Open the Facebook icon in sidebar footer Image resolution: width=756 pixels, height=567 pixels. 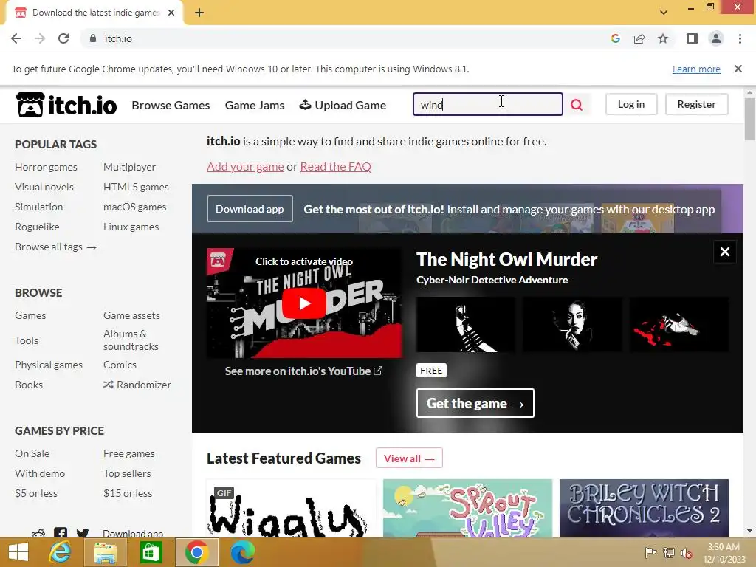[x=61, y=533]
